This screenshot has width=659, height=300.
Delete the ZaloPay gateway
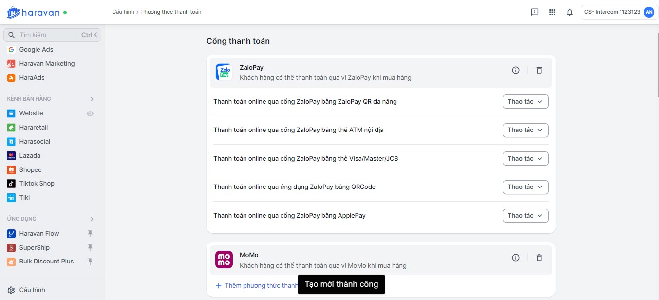point(539,70)
